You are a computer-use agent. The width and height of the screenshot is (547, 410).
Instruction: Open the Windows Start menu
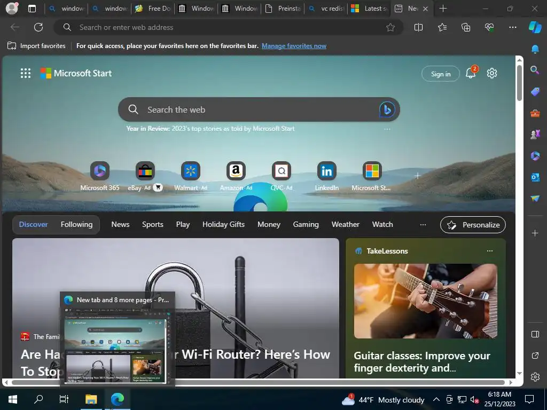[x=13, y=399]
